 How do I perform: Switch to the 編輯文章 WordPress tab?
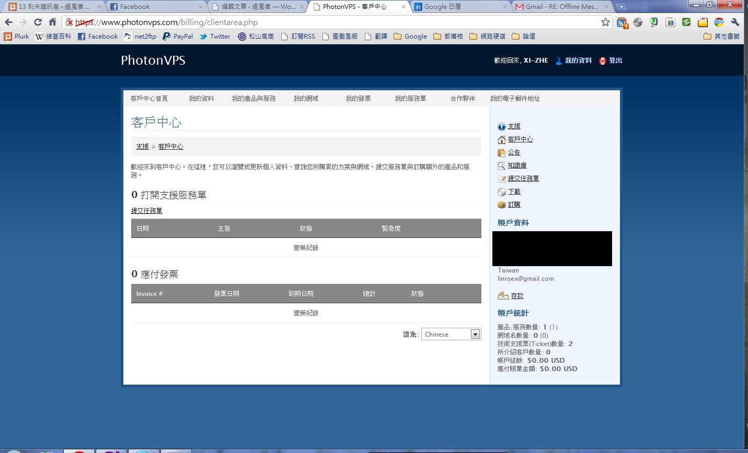point(258,7)
